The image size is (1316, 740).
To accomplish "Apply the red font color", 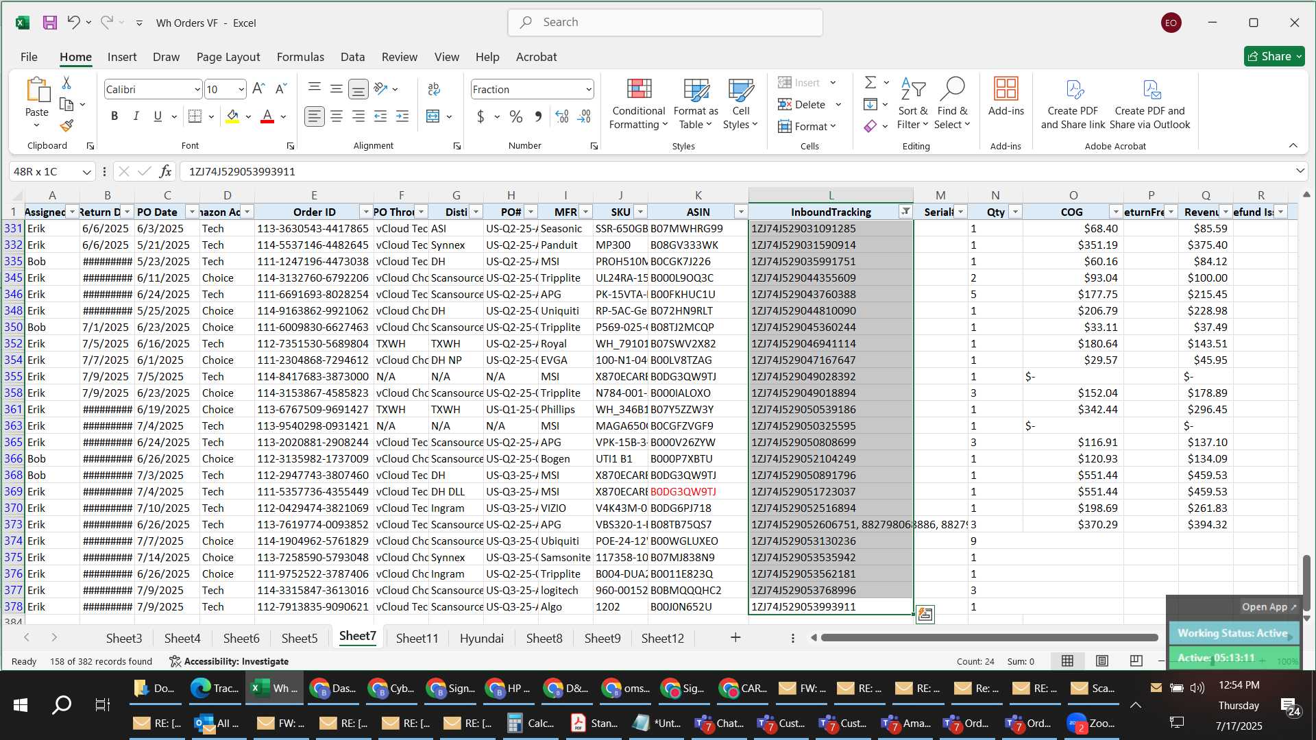I will [x=267, y=116].
